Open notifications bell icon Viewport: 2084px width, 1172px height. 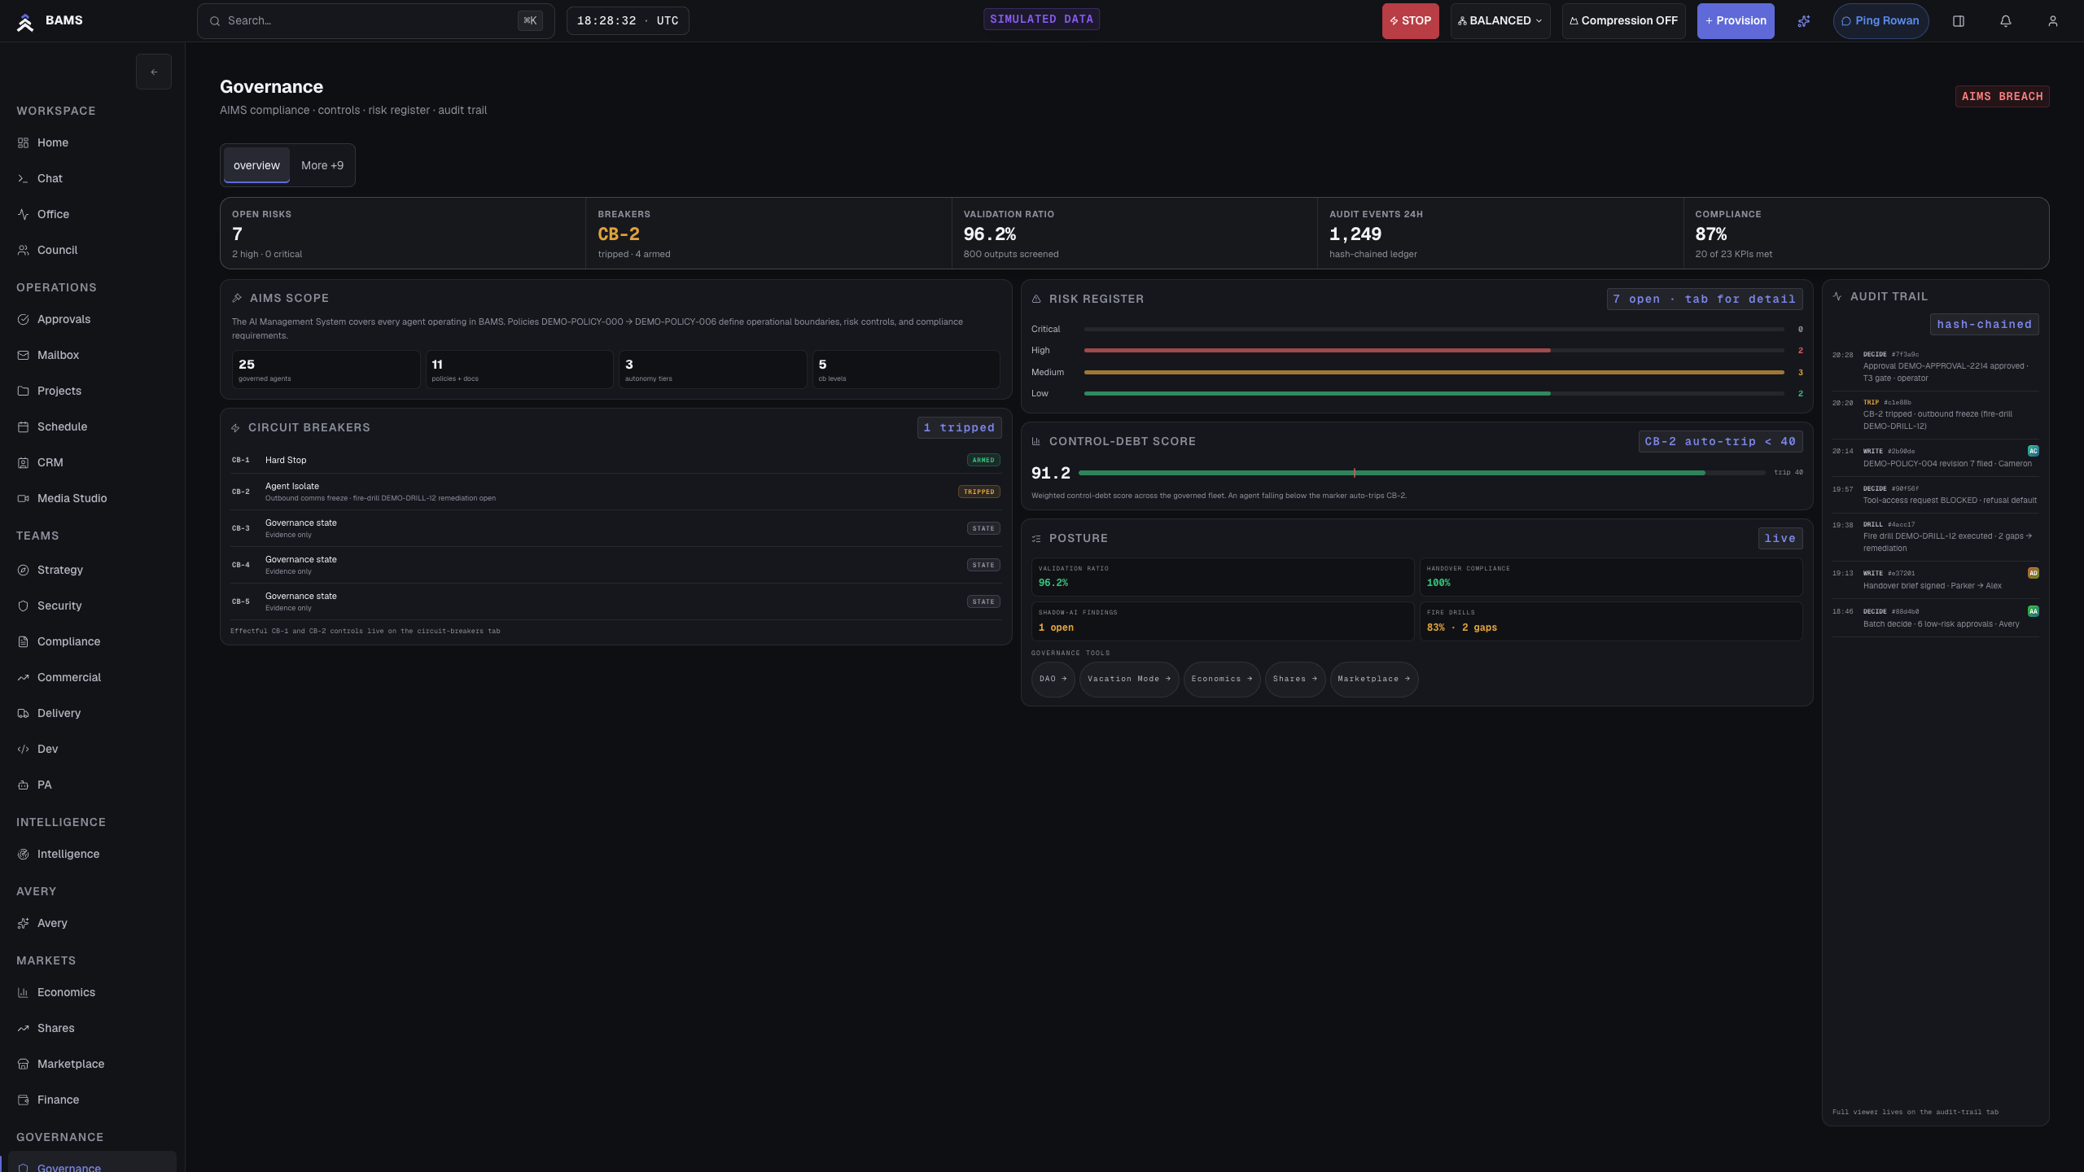pos(2006,21)
